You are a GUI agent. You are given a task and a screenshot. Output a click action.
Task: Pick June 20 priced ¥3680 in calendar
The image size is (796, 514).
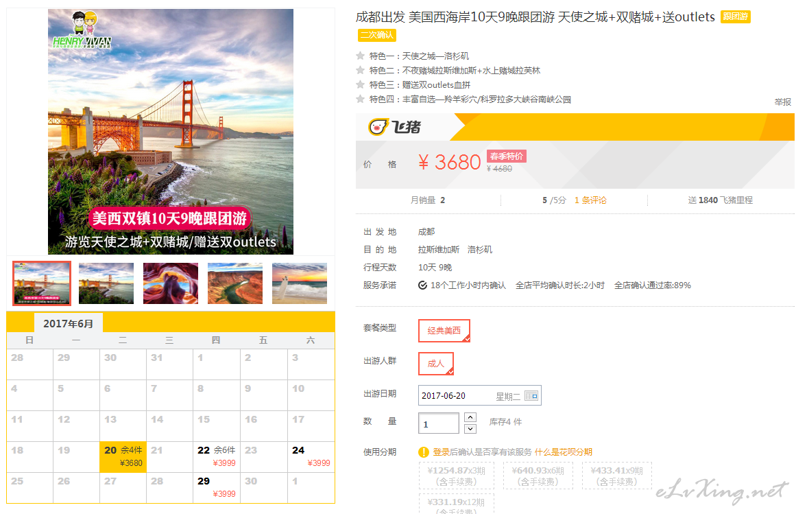(123, 457)
